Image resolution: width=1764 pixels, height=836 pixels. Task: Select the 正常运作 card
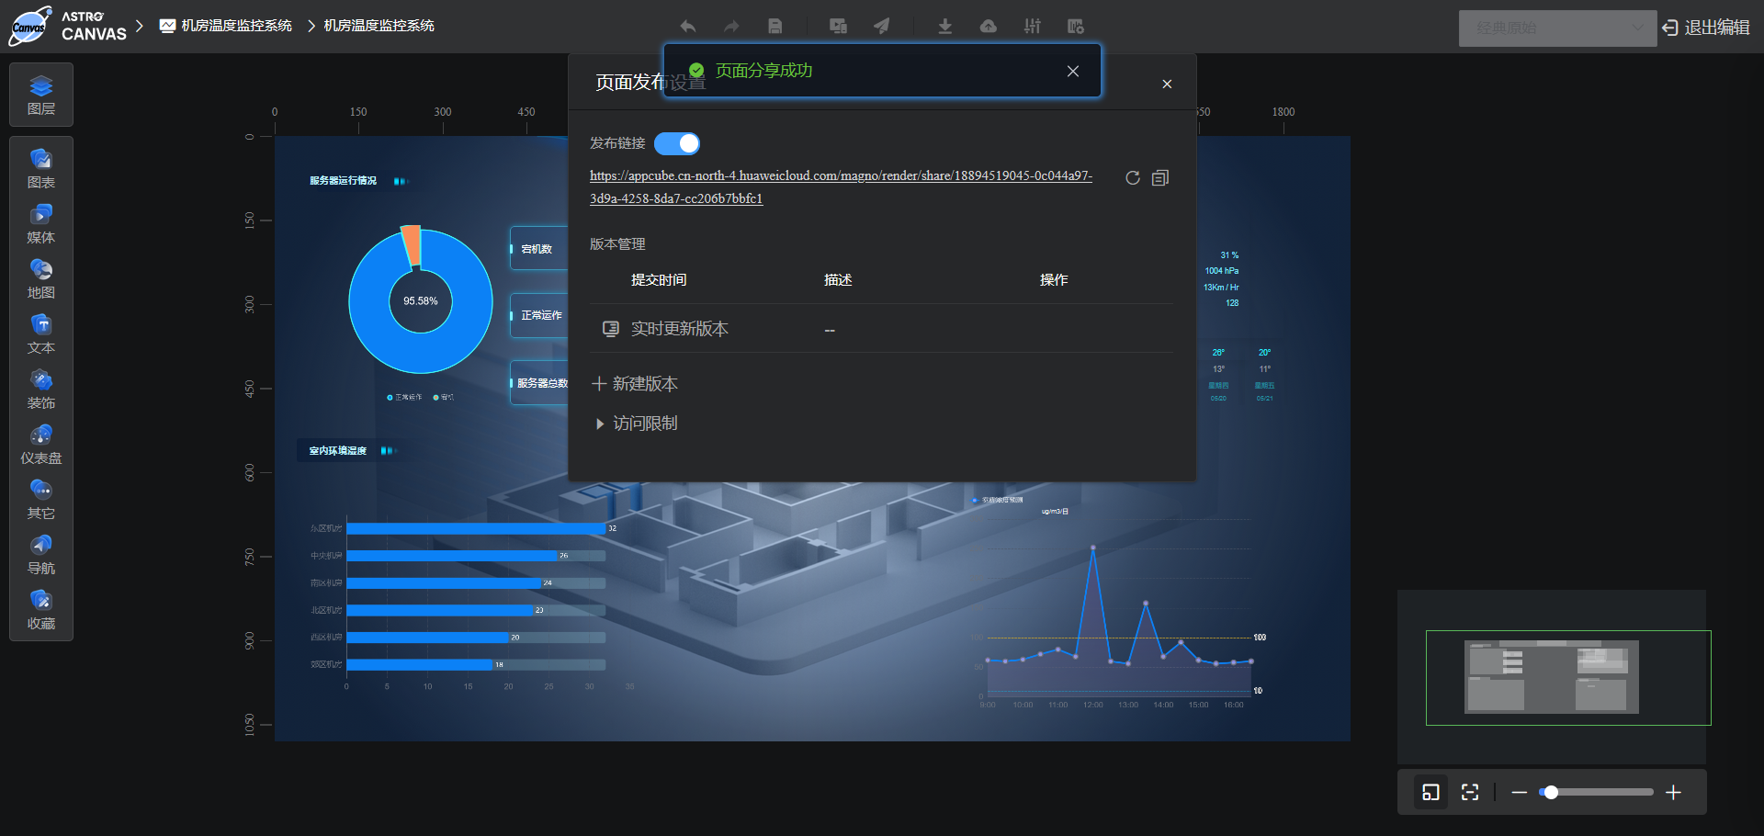point(539,315)
